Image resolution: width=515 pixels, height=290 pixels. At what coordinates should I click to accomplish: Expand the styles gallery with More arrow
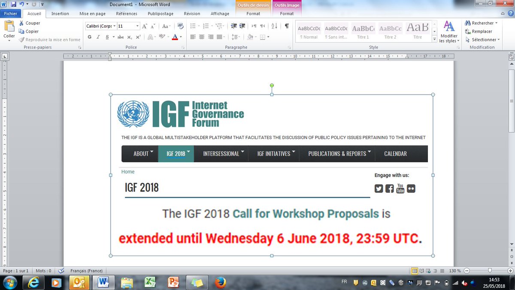click(434, 40)
